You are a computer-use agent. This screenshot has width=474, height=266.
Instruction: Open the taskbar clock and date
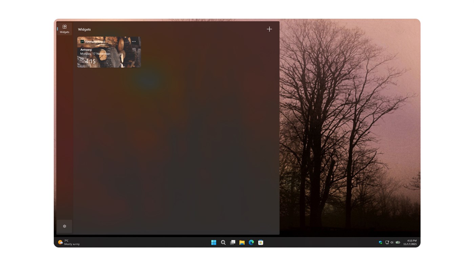click(410, 242)
